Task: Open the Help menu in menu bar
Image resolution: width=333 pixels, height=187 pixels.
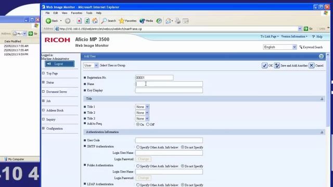Action: point(98,13)
